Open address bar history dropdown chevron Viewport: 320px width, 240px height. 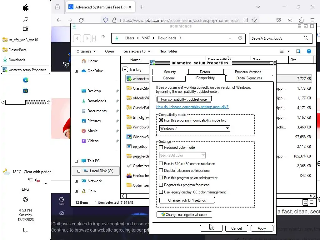(230, 38)
